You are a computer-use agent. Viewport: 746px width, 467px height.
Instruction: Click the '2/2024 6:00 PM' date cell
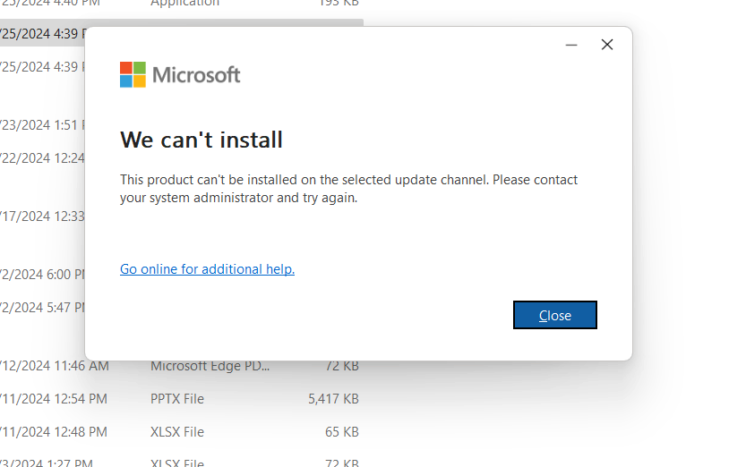[42, 274]
